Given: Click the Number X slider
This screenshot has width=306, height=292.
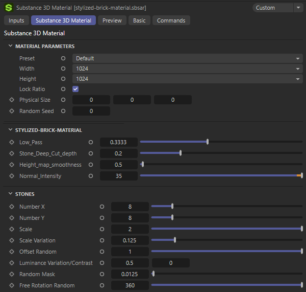Looking at the screenshot, I should coord(227,206).
